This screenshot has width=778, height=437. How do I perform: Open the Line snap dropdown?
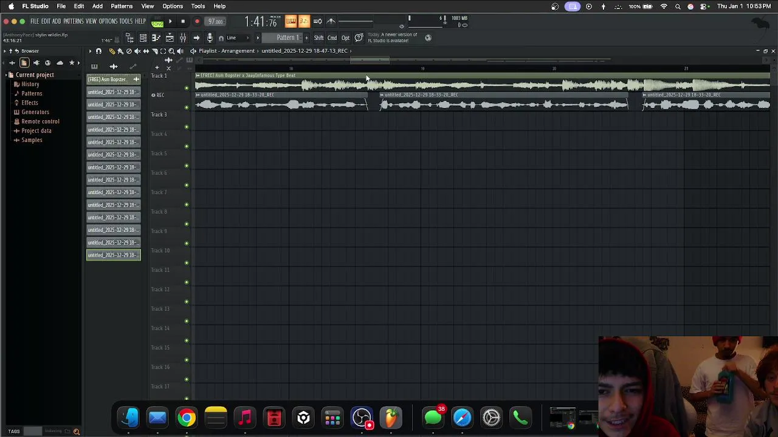click(237, 38)
